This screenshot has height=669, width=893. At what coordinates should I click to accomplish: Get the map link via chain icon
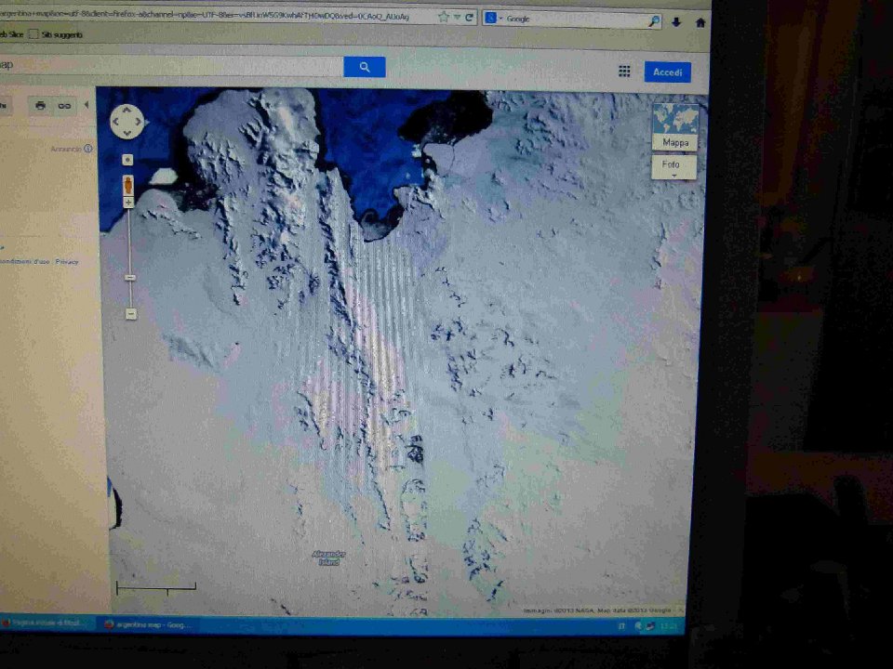[64, 106]
